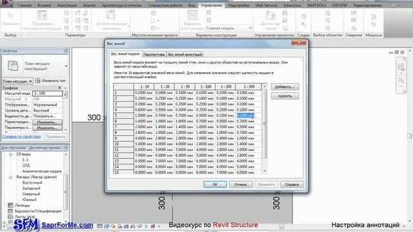
Task: Switch to Вставка ribbon tab
Action: 45,5
